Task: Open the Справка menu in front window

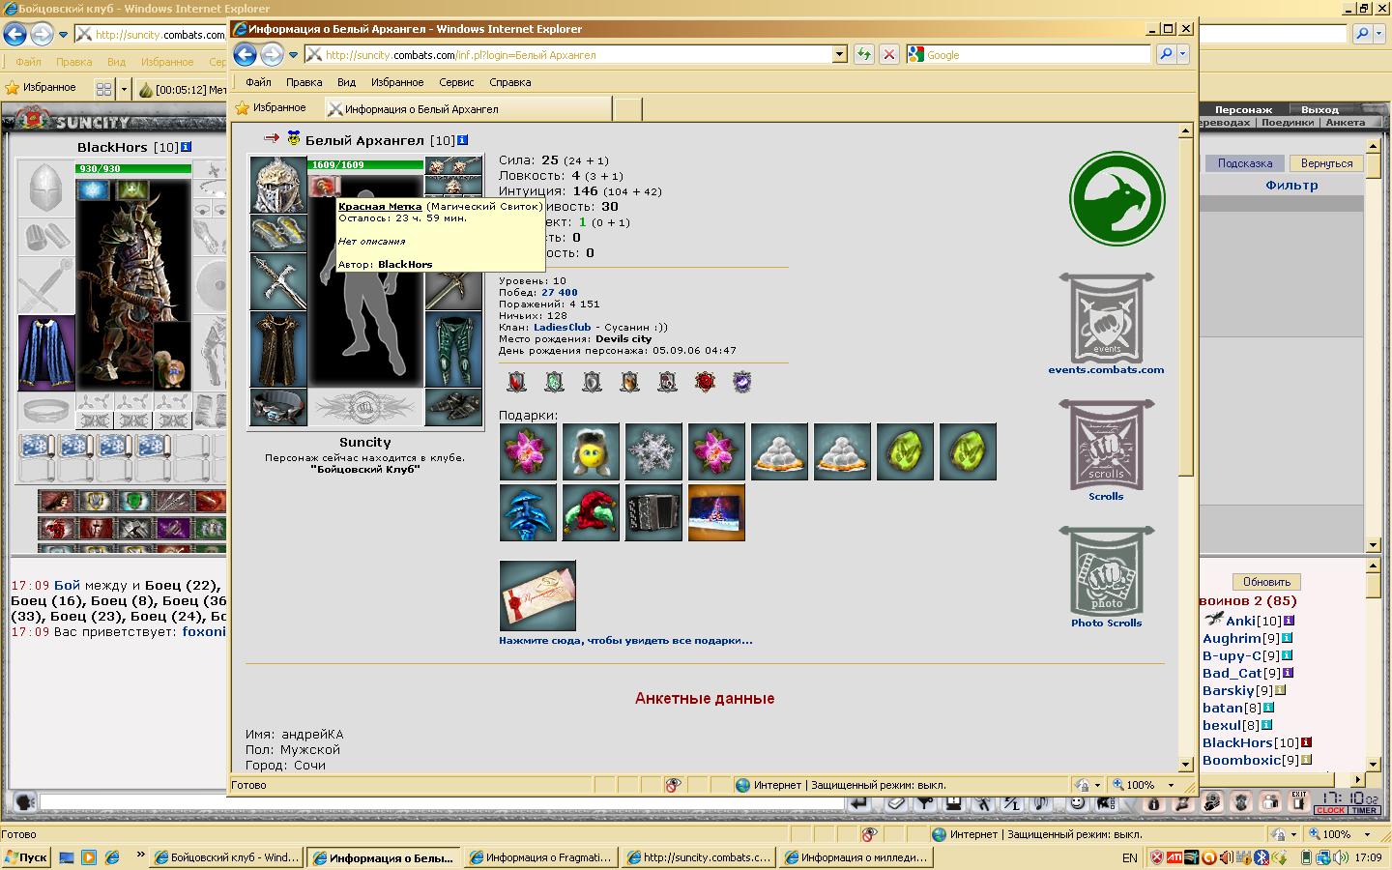Action: click(510, 82)
